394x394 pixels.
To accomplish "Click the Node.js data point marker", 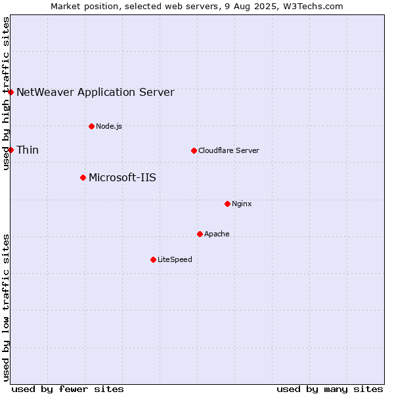I will click(92, 126).
